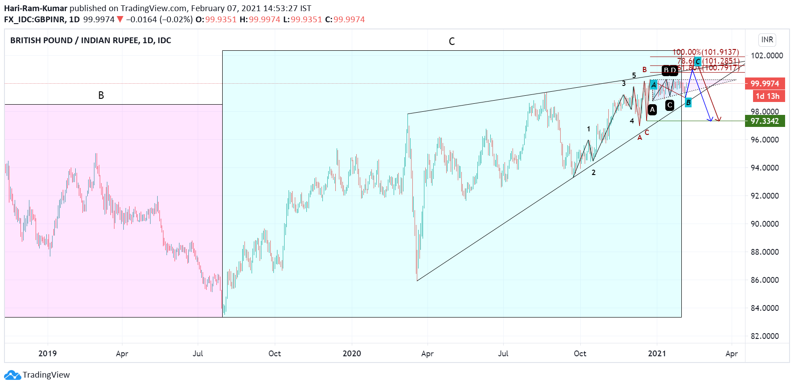794x387 pixels.
Task: Click the L:99.9351 low value
Action: [302, 20]
